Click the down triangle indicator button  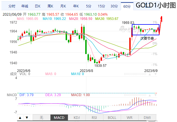coord(27,118)
